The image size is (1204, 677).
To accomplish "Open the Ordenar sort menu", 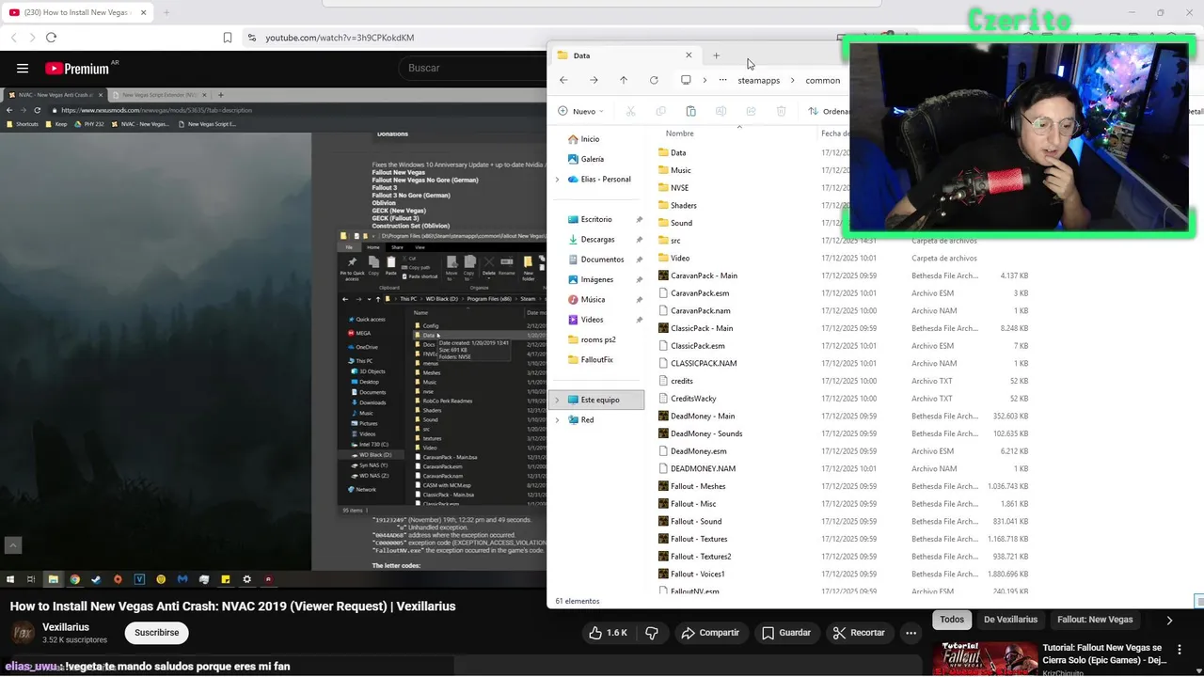I will (x=828, y=111).
